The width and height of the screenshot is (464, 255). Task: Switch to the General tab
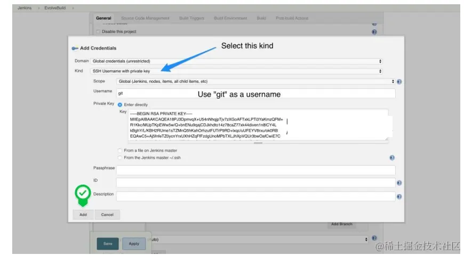tap(103, 18)
